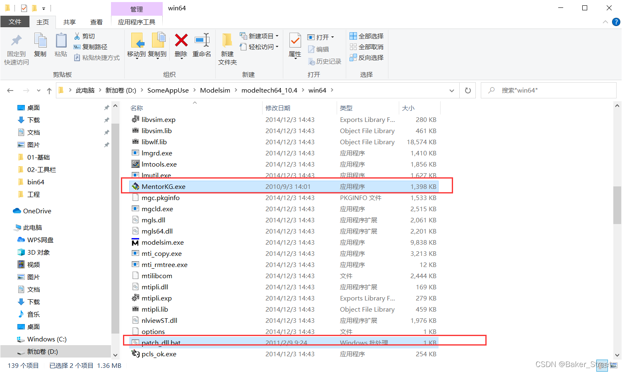
Task: Select the Cut scissors option
Action: pyautogui.click(x=84, y=36)
